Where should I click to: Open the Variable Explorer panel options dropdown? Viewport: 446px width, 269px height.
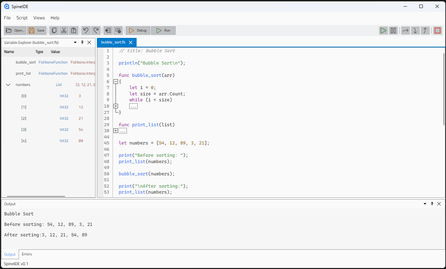pyautogui.click(x=75, y=42)
